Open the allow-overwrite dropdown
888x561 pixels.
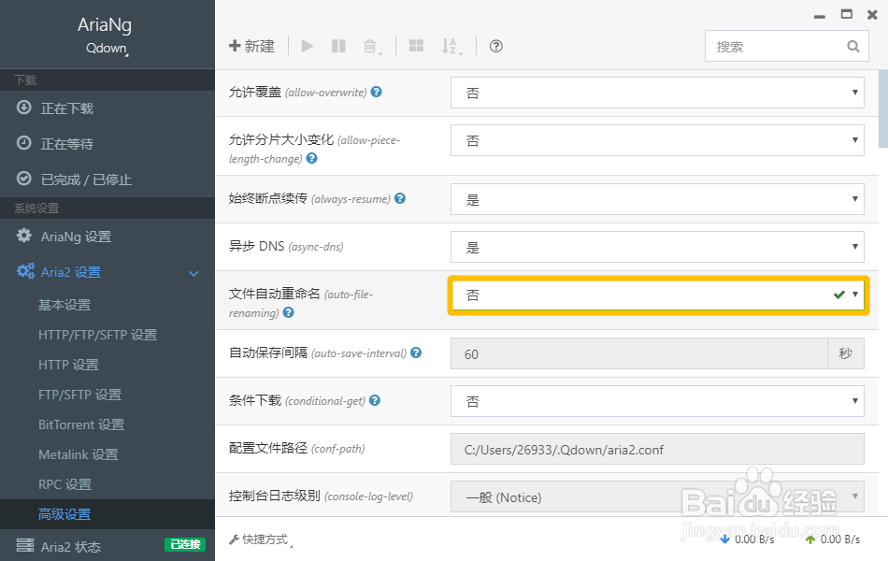click(657, 93)
